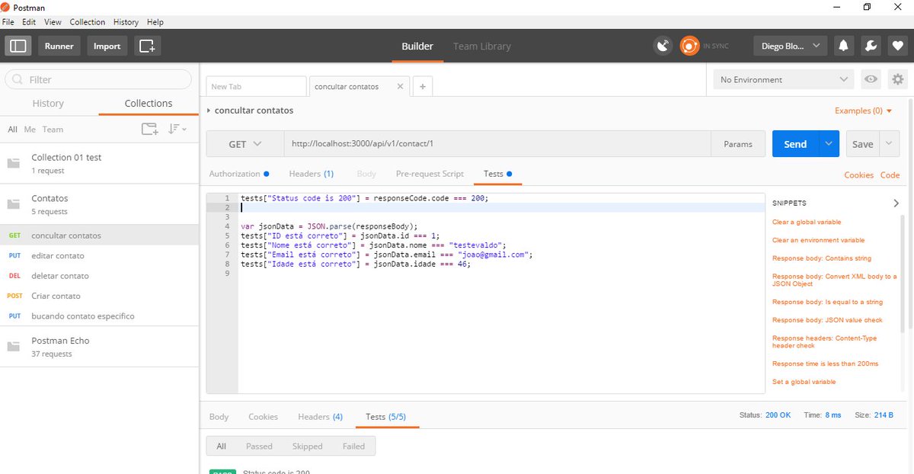Click the Runner button

pos(59,46)
